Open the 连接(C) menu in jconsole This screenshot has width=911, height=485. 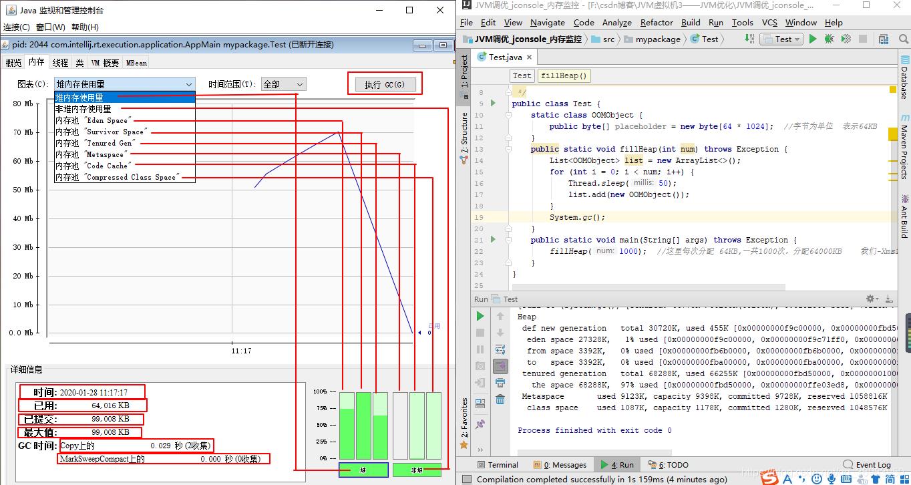tap(17, 27)
